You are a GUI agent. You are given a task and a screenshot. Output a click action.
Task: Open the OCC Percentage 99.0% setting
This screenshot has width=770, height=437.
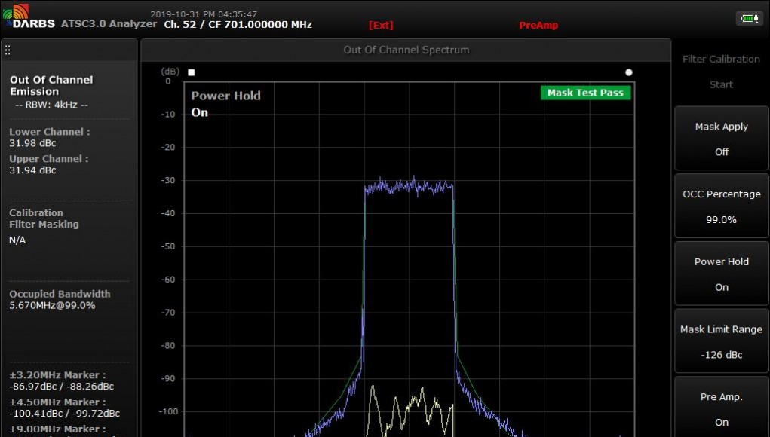pyautogui.click(x=722, y=206)
